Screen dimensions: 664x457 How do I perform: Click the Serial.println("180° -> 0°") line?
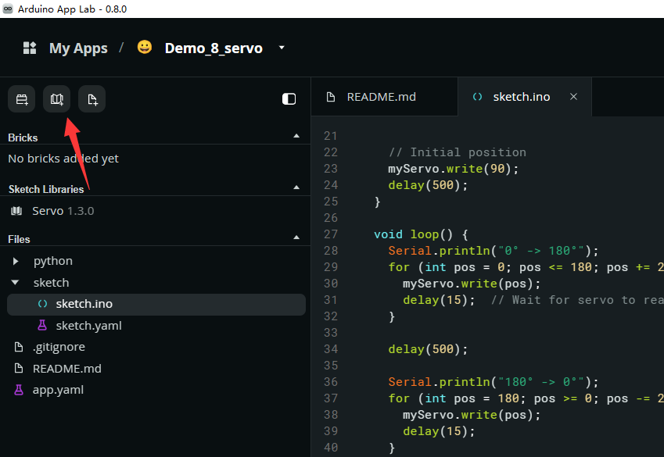point(494,382)
